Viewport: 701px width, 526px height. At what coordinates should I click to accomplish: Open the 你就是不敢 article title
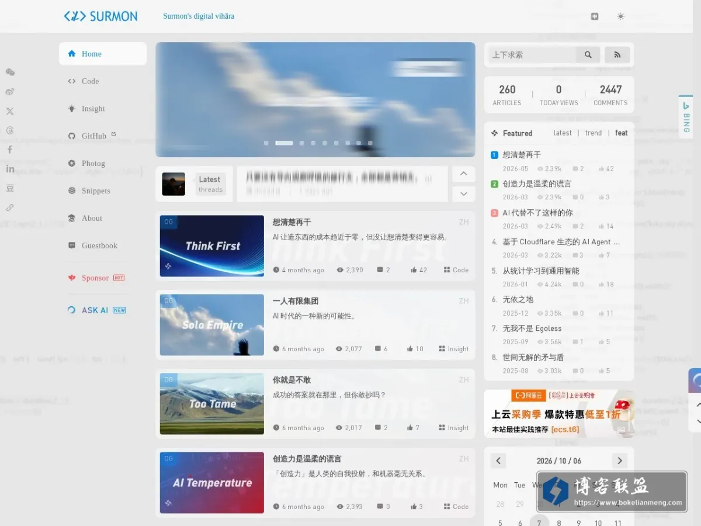point(291,380)
